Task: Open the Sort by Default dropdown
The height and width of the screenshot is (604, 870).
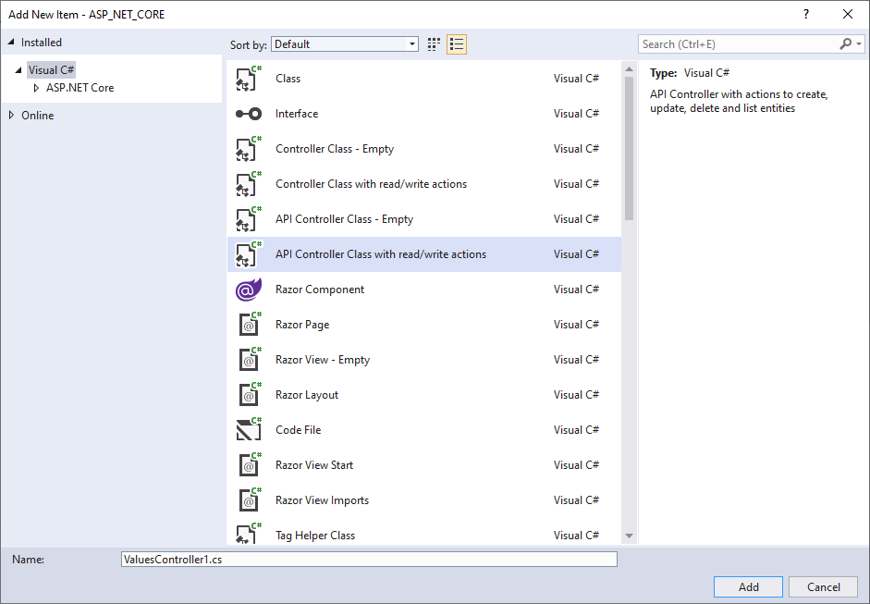Action: [345, 44]
